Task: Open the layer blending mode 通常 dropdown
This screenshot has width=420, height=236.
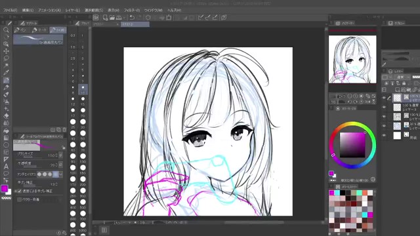Action: tap(402, 77)
